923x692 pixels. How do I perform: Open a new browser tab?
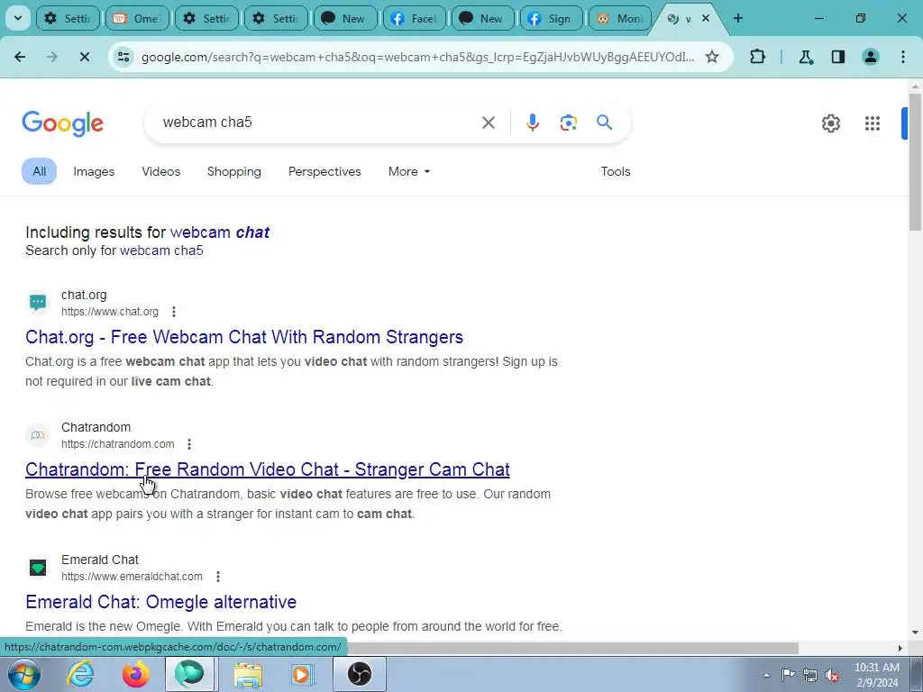coord(738,18)
